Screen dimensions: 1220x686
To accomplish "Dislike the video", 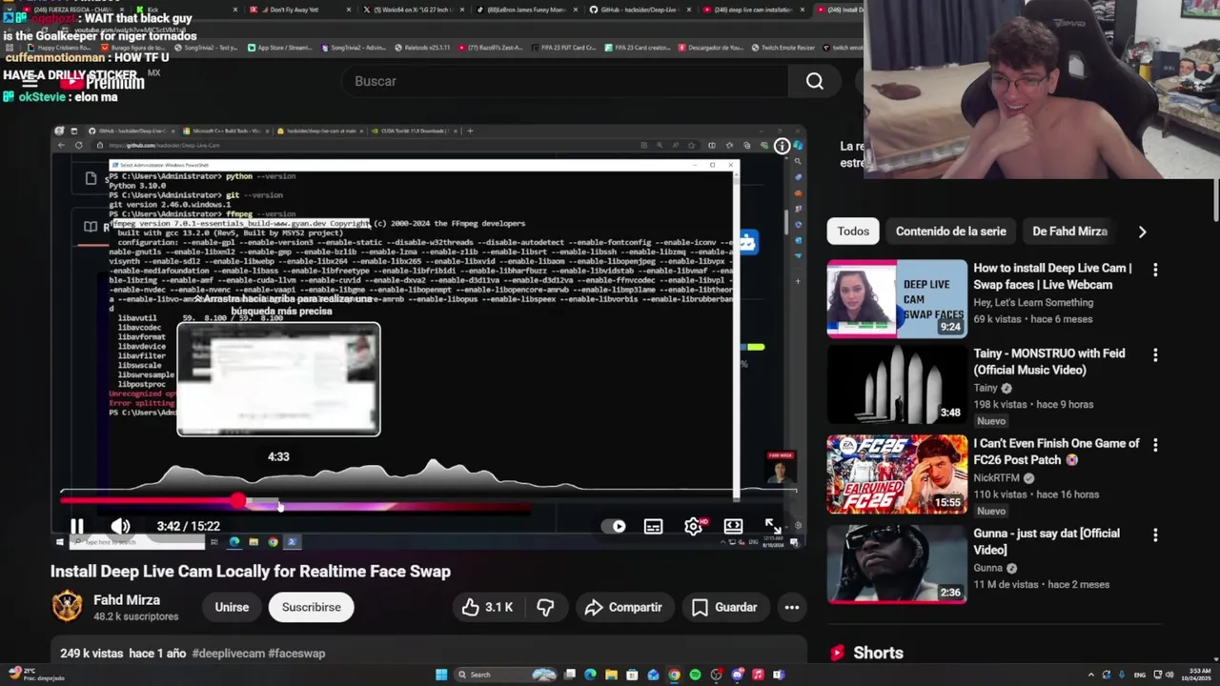I will (545, 607).
